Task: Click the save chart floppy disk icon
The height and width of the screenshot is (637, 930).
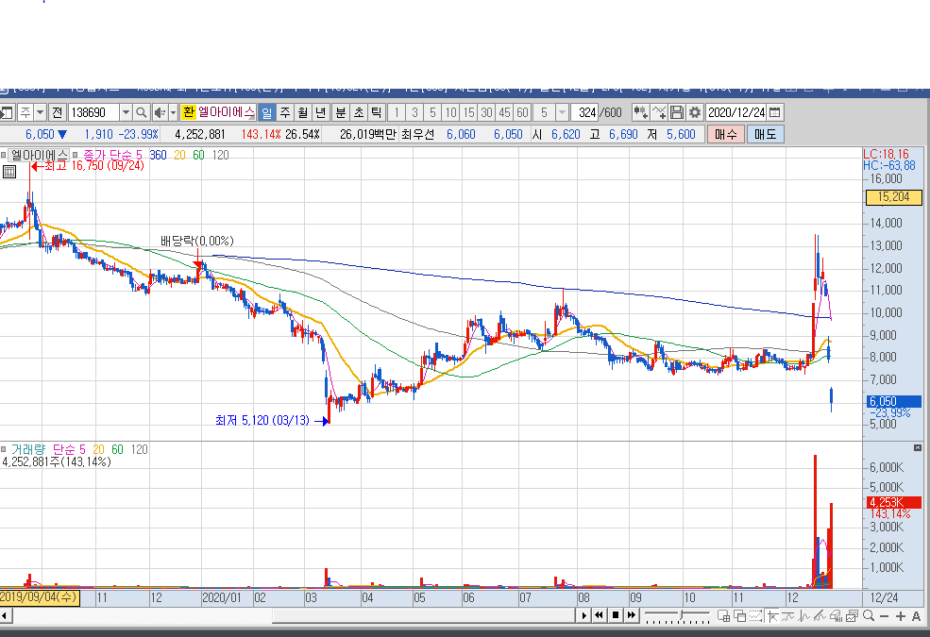Action: click(677, 112)
